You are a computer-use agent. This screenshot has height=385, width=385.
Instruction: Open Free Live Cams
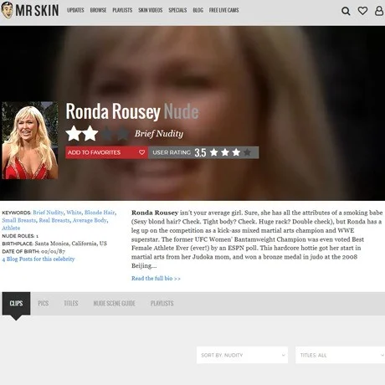[x=223, y=10]
